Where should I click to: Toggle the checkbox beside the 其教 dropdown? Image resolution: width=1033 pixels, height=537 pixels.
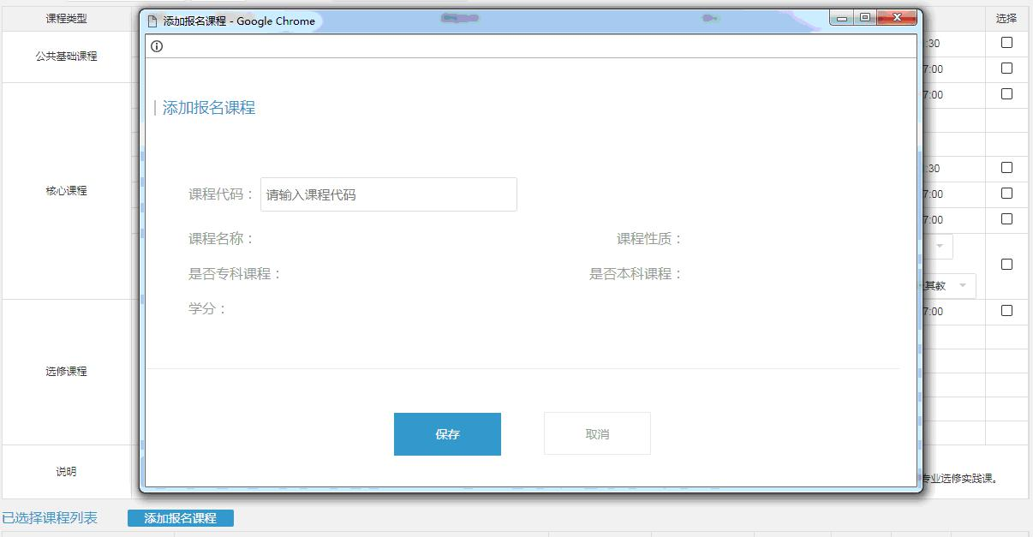1006,265
